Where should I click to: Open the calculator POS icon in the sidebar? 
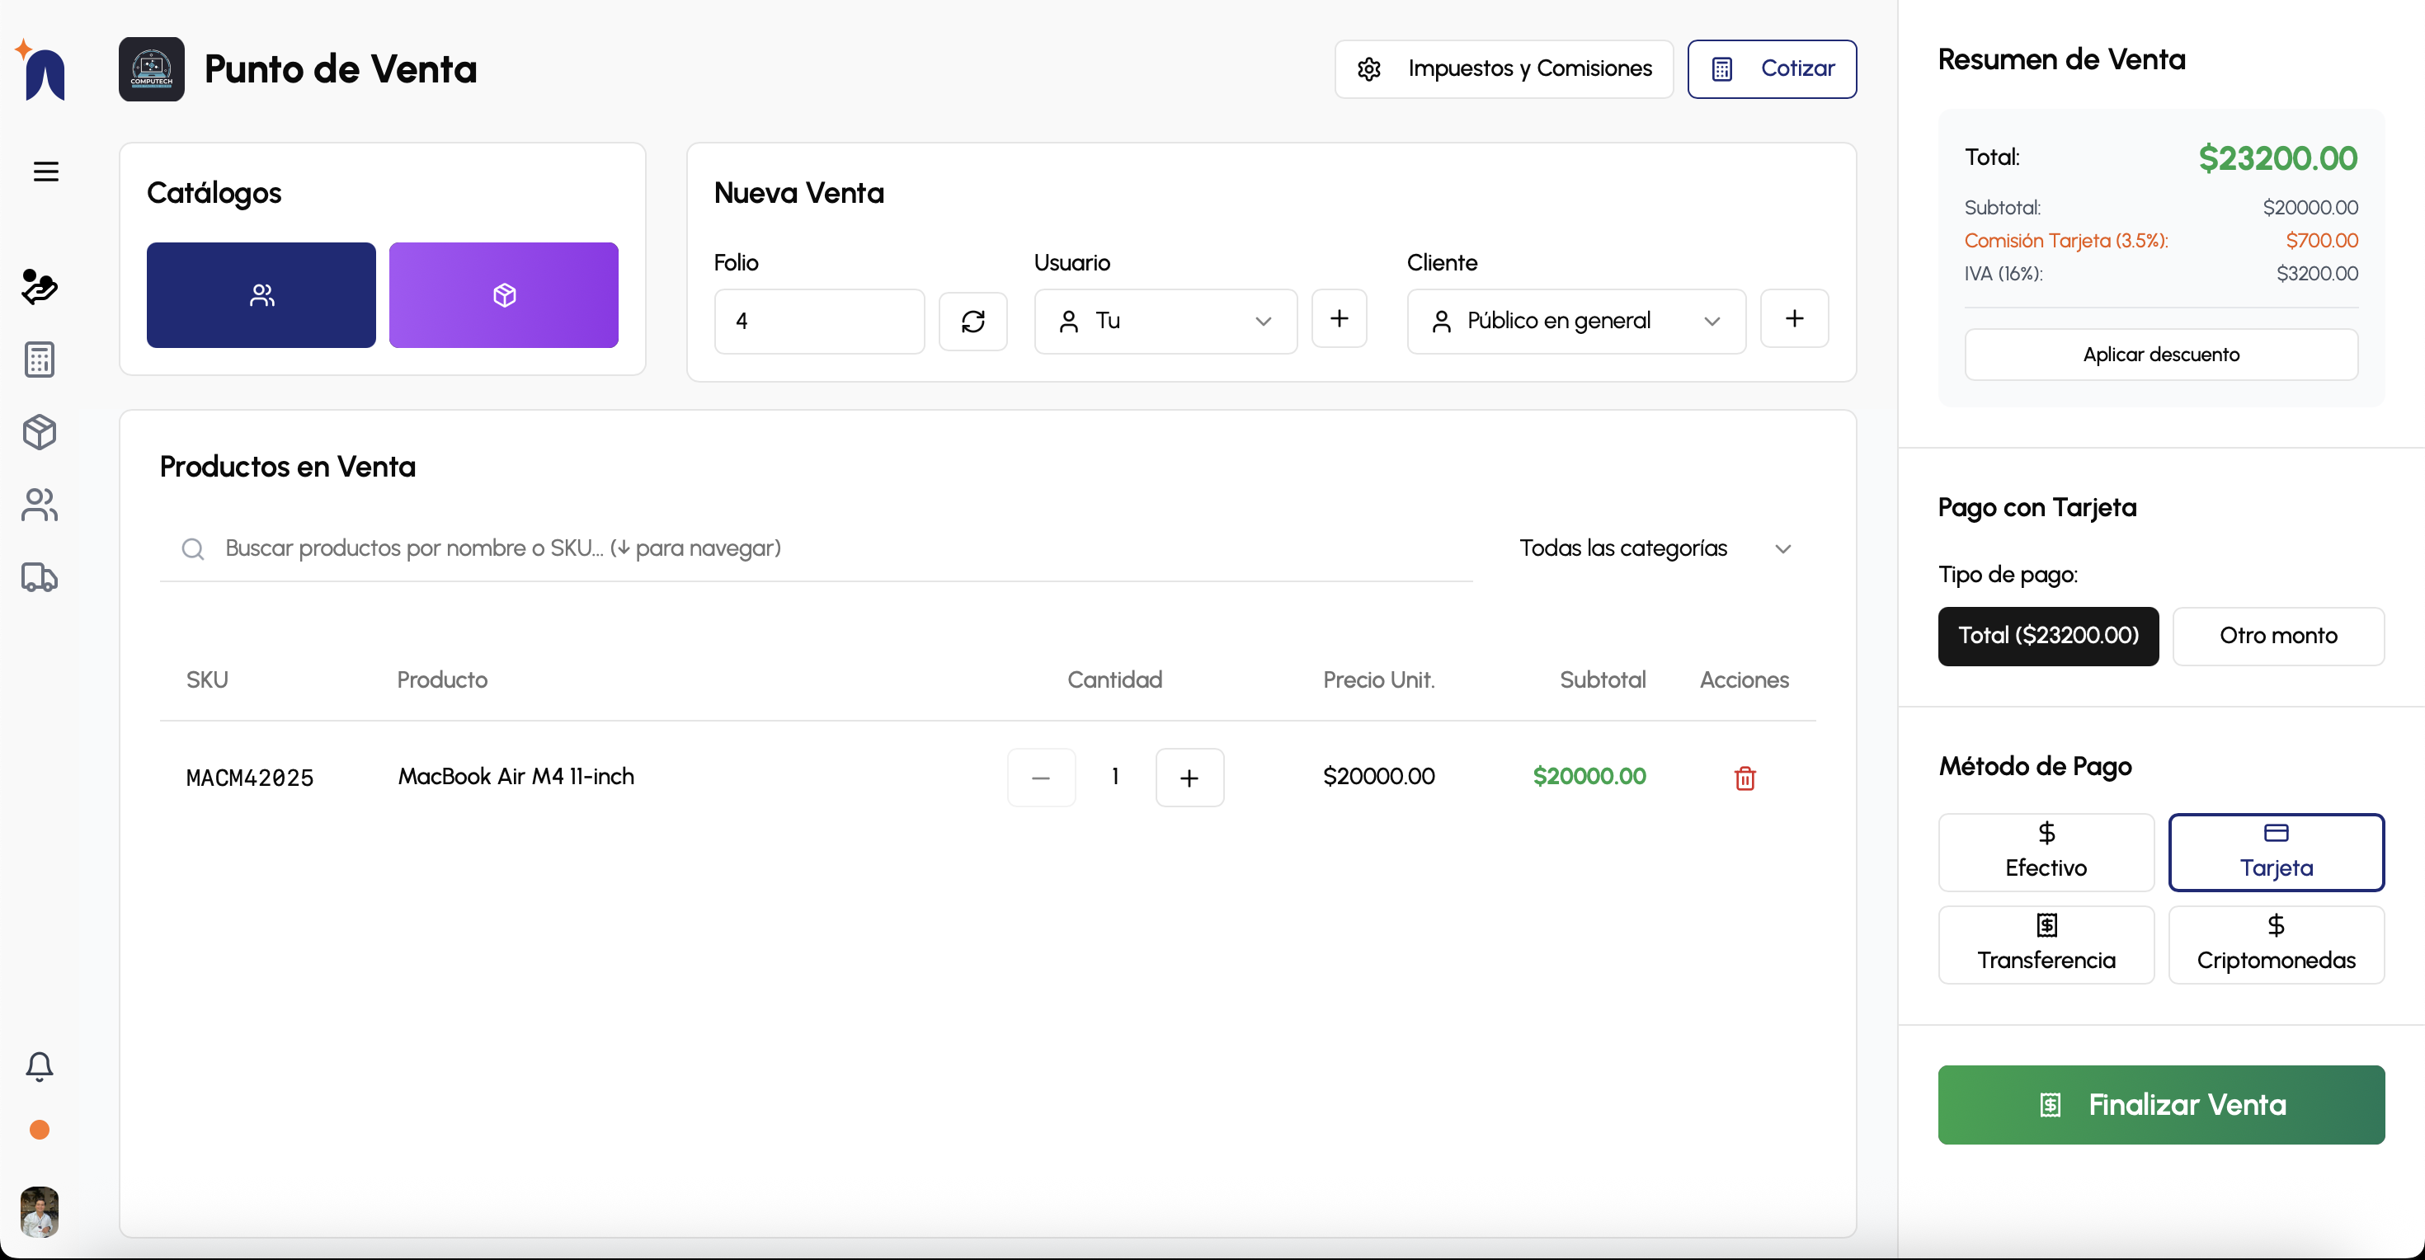[39, 360]
